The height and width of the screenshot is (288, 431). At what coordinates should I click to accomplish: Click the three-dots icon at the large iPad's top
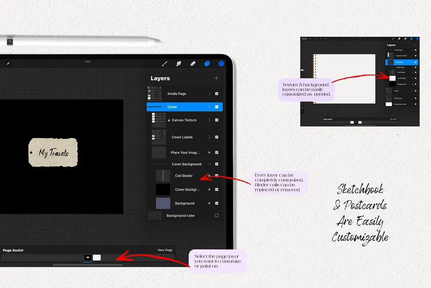coord(88,62)
